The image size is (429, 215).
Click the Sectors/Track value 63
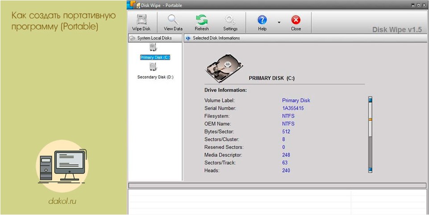[285, 163]
